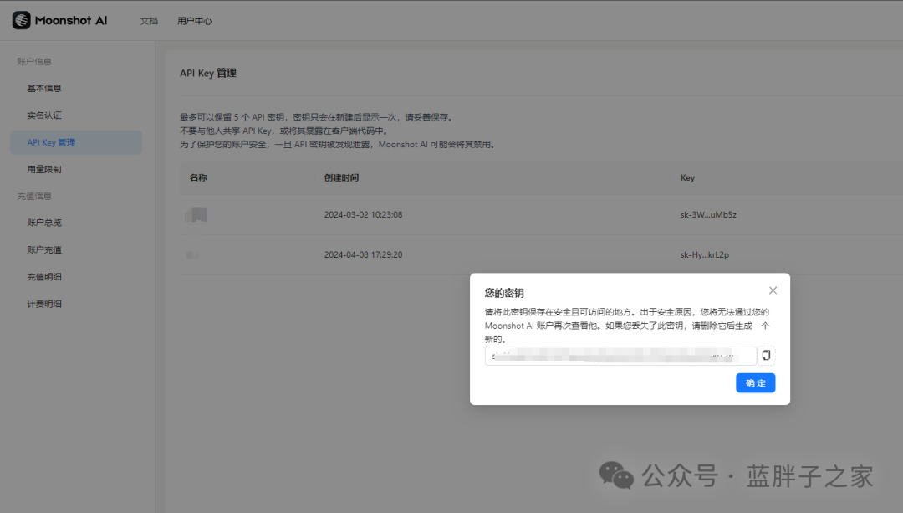Select the blurred key input field
Viewport: 903px width, 513px height.
point(620,356)
